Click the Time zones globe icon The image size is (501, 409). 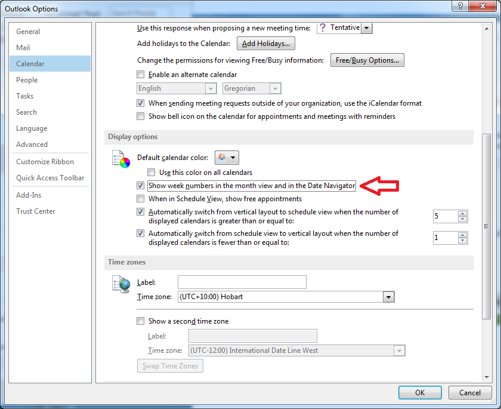[120, 284]
